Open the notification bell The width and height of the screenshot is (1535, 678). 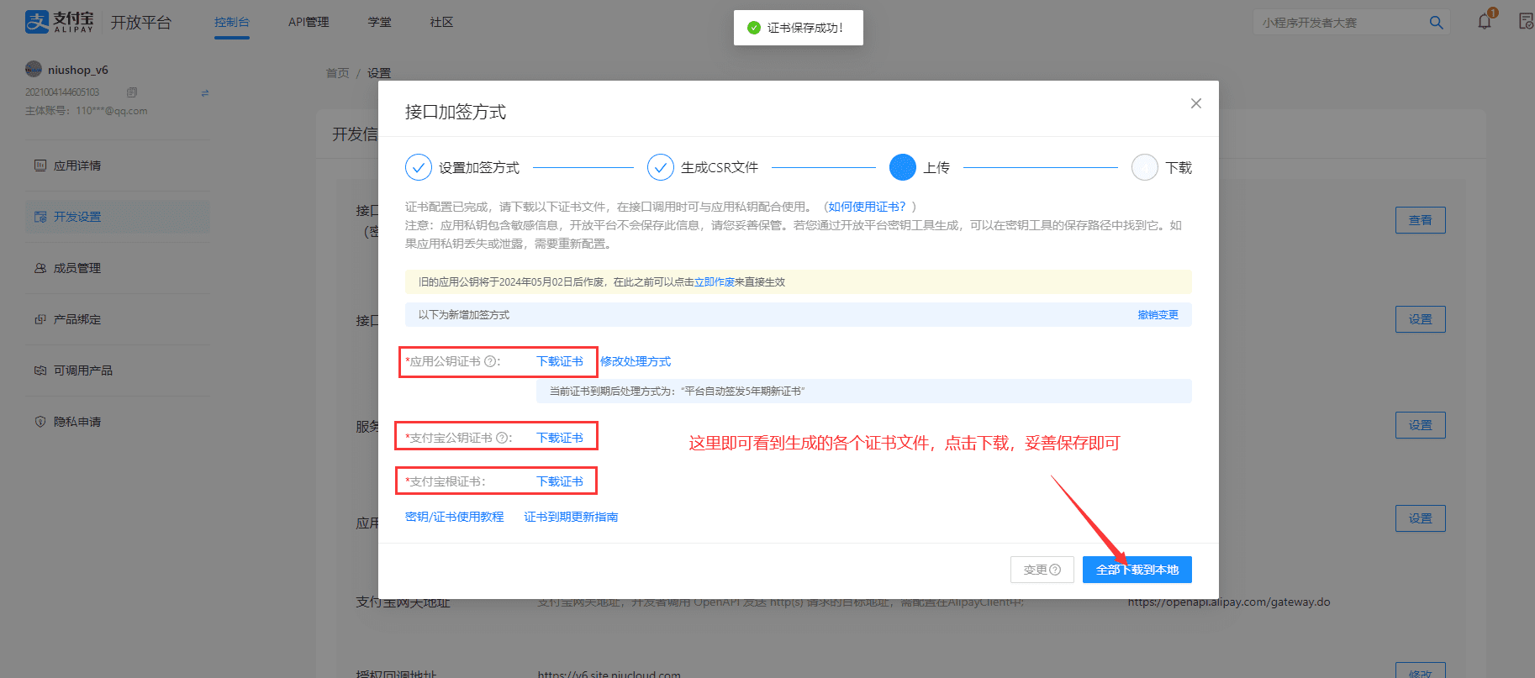click(1485, 22)
